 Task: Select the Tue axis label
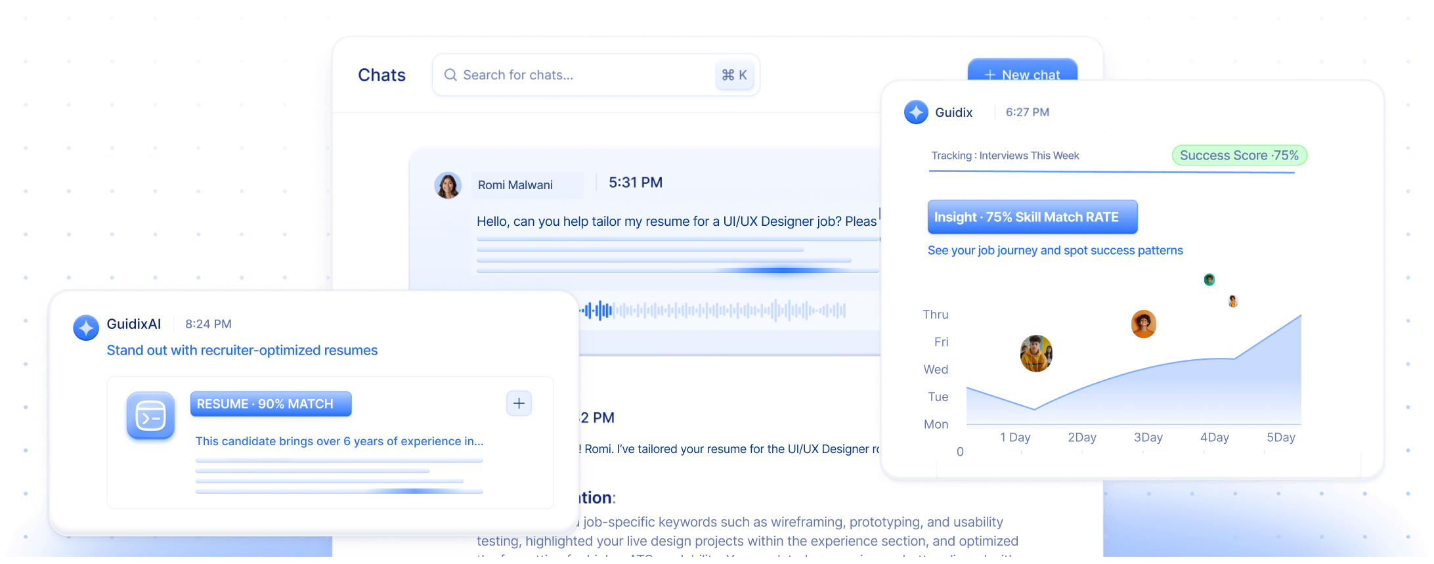938,397
